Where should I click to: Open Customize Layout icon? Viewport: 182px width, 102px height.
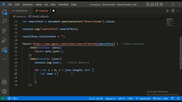tap(161, 5)
